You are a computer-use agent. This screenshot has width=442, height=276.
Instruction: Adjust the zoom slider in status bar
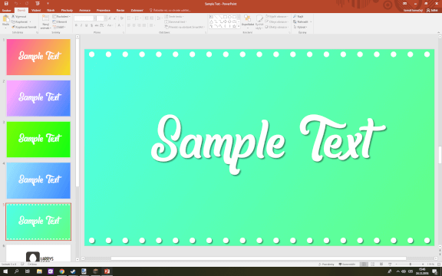[x=410, y=264]
